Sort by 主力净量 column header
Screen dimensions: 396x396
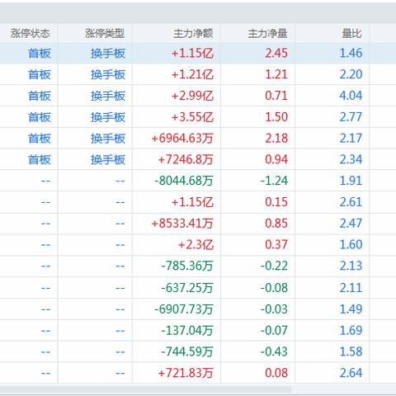click(x=267, y=34)
